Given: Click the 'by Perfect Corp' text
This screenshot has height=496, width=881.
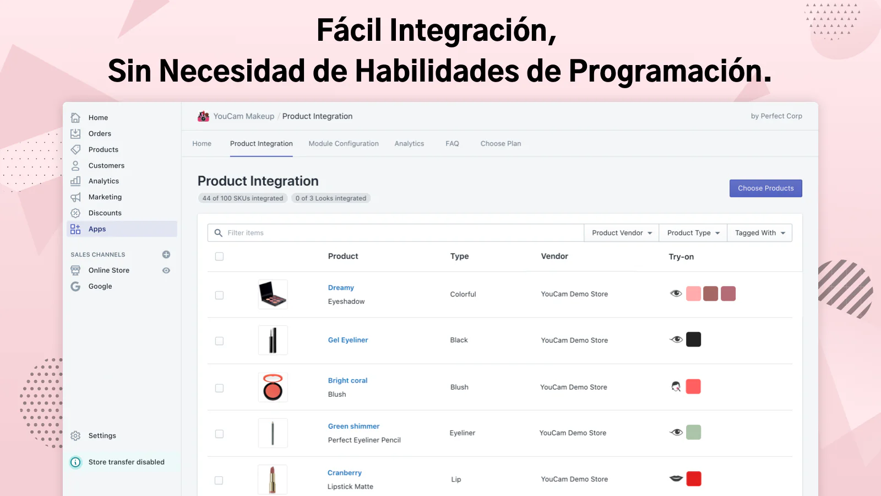Looking at the screenshot, I should (776, 116).
